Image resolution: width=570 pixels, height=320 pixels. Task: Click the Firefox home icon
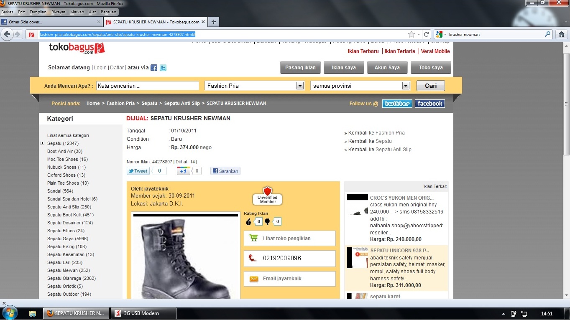coord(562,34)
